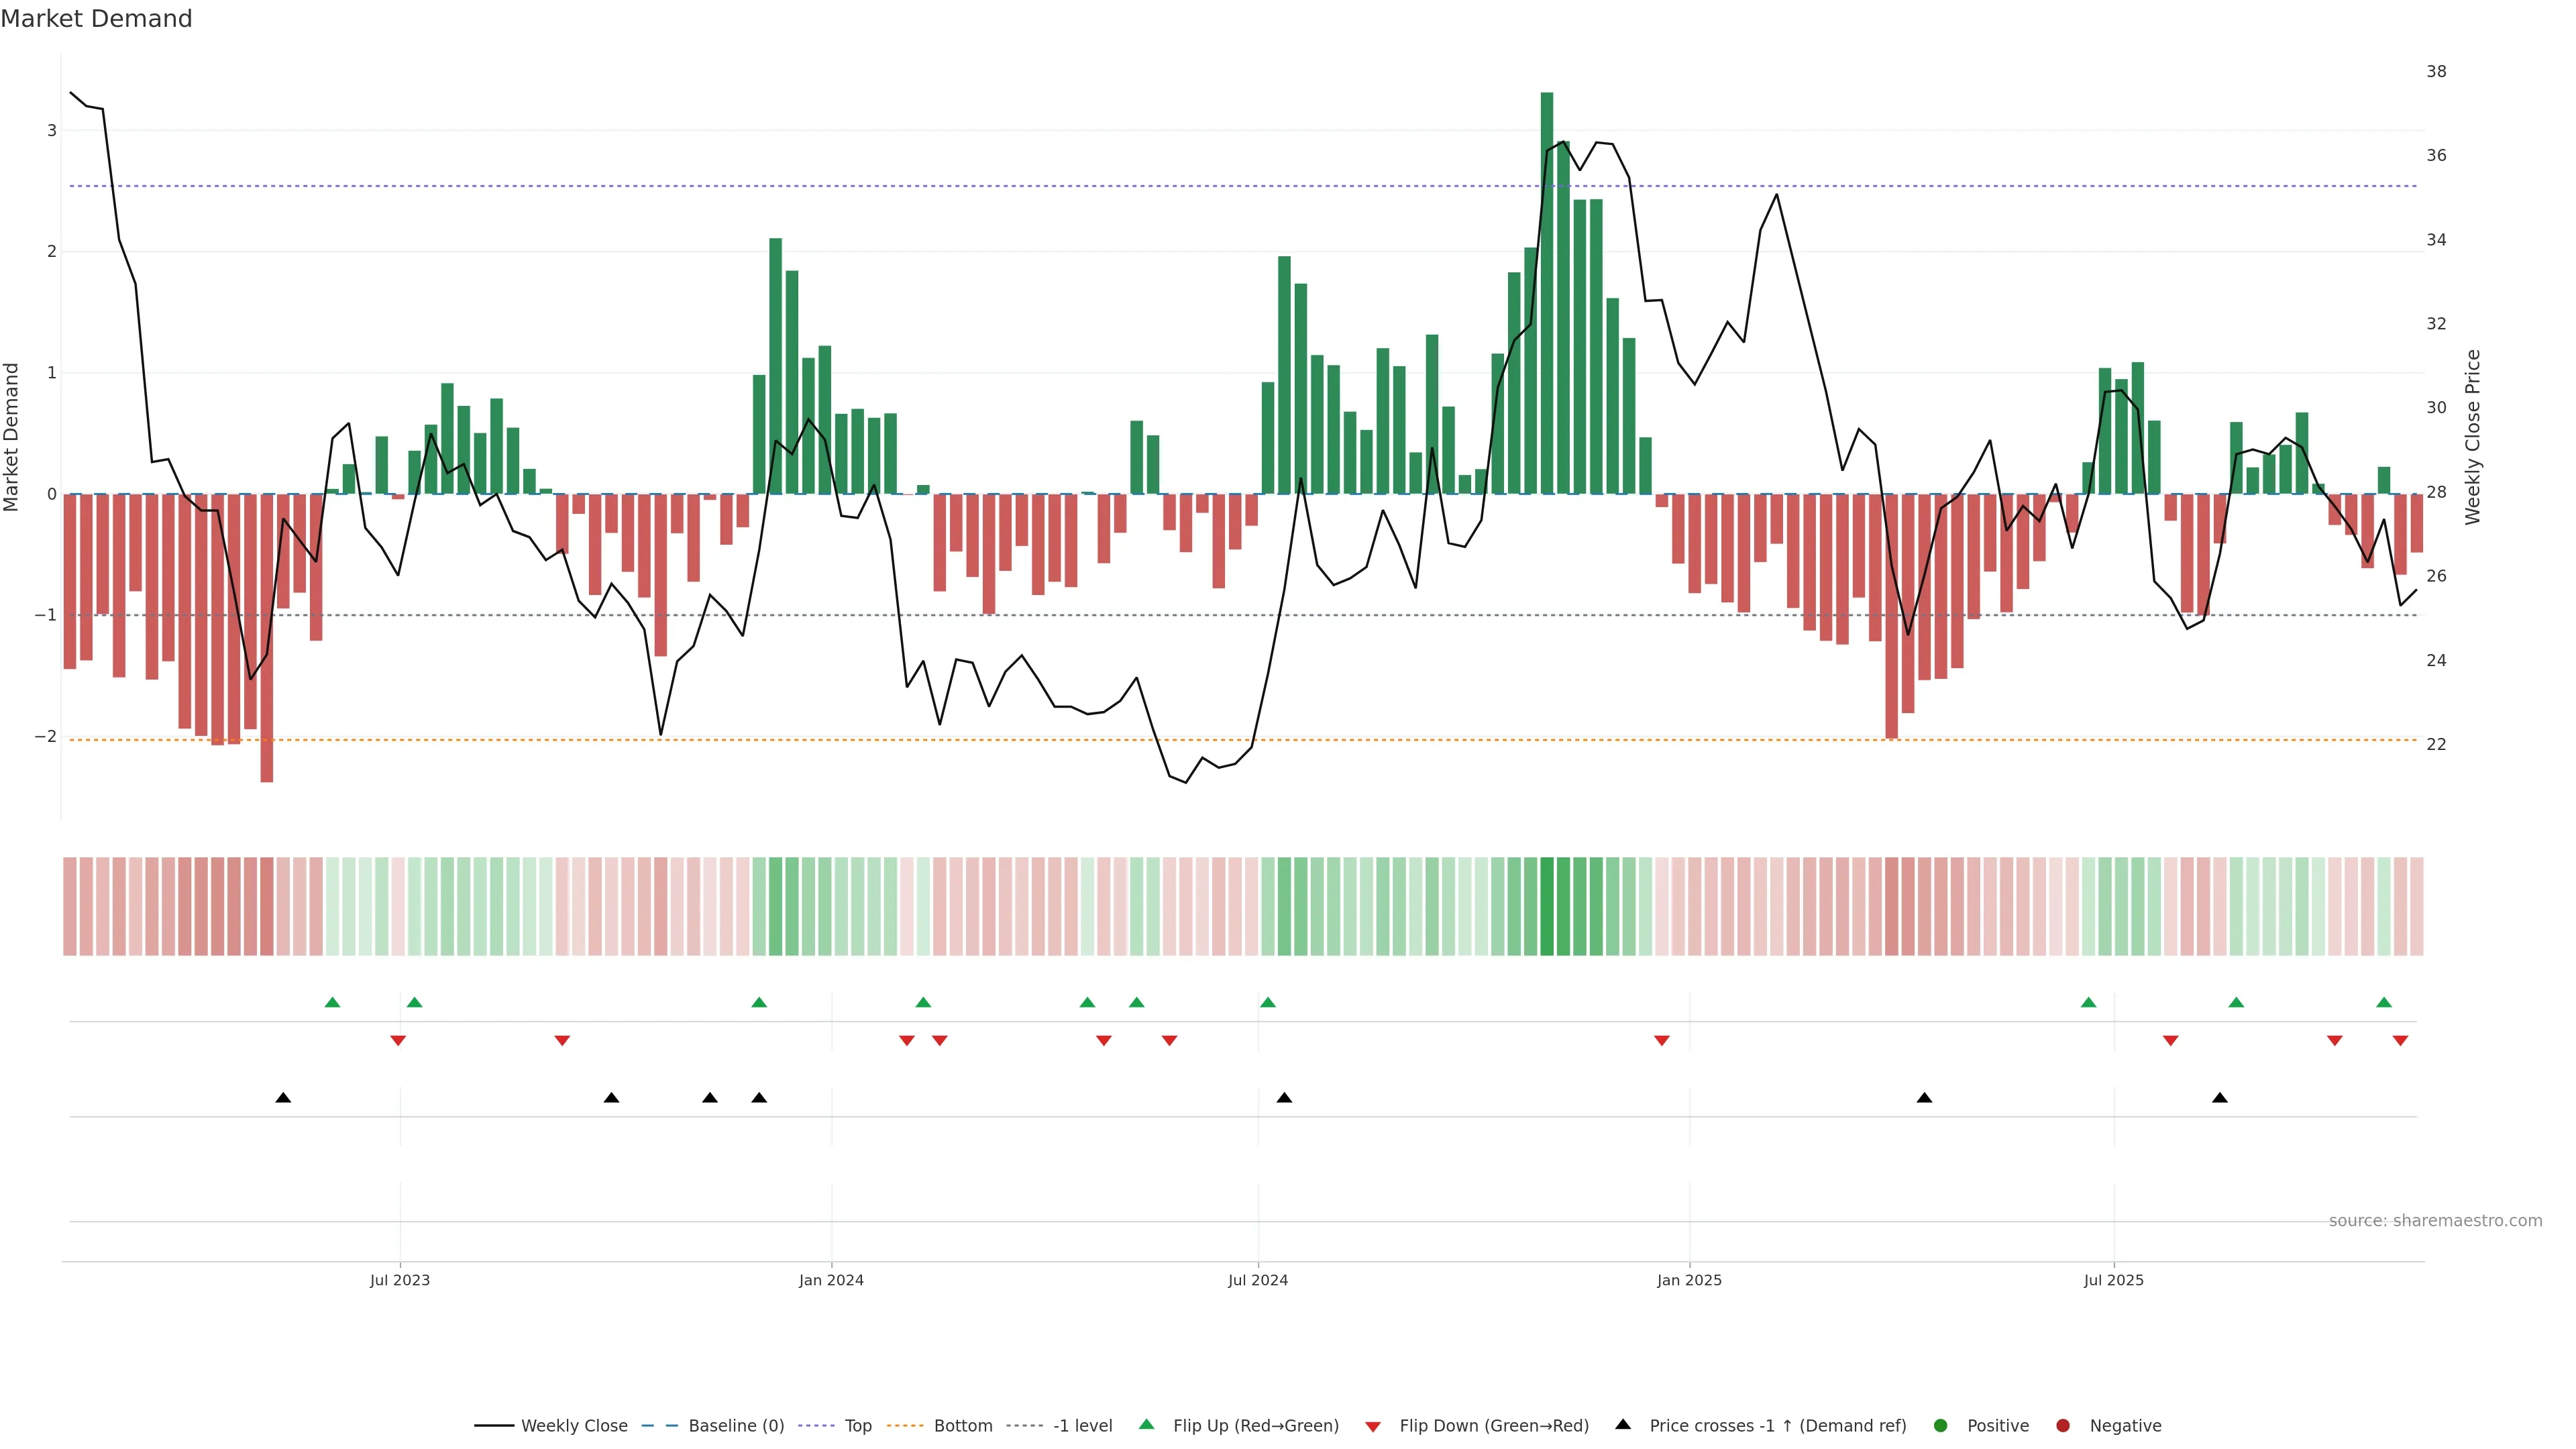Click the Market Demand chart title
2576x1449 pixels.
pos(96,19)
